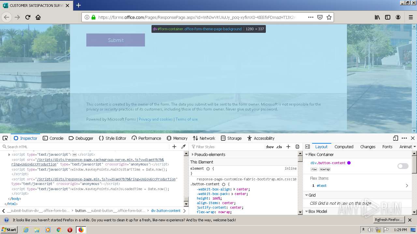Open the Terms of use link
417x234 pixels.
click(187, 119)
